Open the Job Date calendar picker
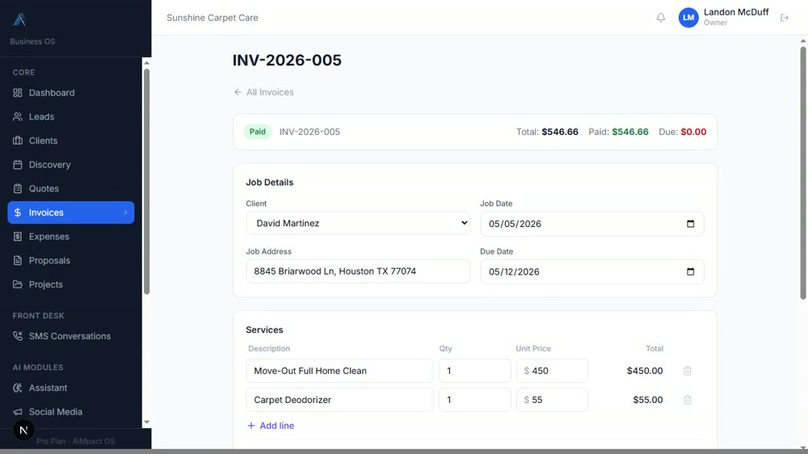808x454 pixels. 691,224
